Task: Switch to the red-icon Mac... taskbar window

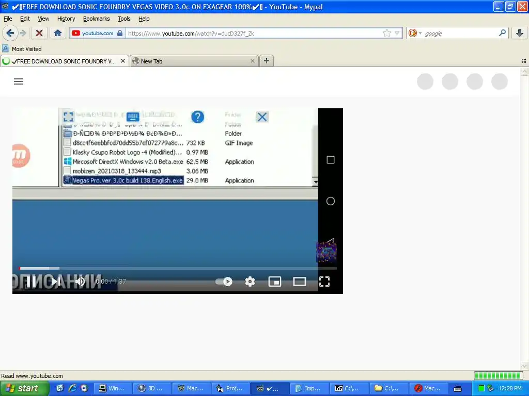Action: pyautogui.click(x=428, y=388)
